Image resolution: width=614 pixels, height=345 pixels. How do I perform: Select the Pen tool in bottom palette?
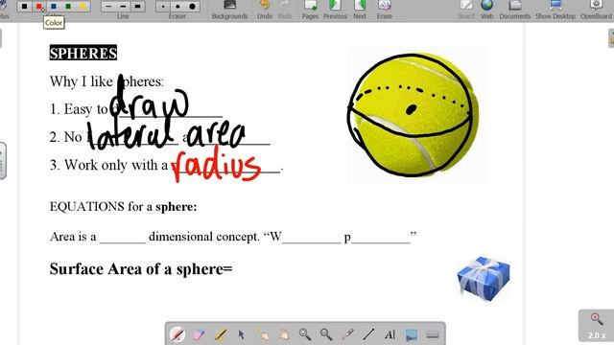coord(177,334)
